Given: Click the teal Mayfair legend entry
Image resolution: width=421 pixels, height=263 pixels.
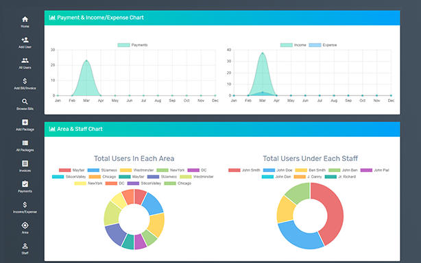Looking at the screenshot, I should coord(132,177).
